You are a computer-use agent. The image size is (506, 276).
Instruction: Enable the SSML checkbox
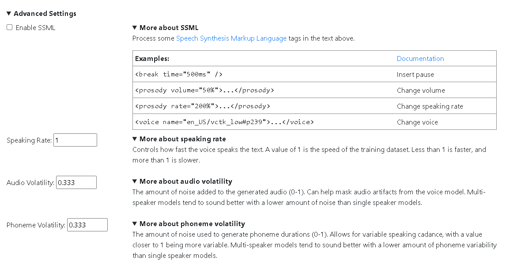[x=10, y=27]
